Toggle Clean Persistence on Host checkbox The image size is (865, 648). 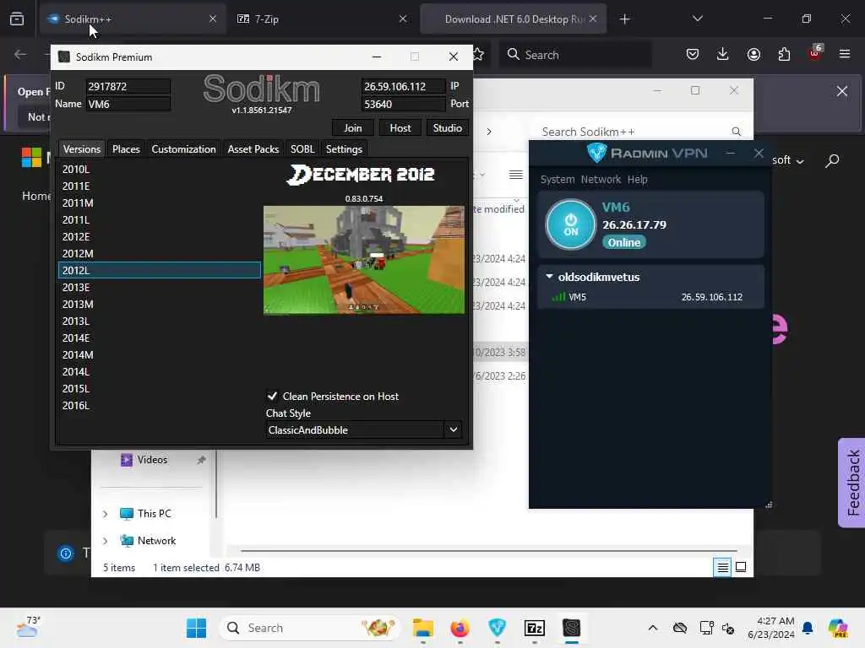click(x=272, y=397)
